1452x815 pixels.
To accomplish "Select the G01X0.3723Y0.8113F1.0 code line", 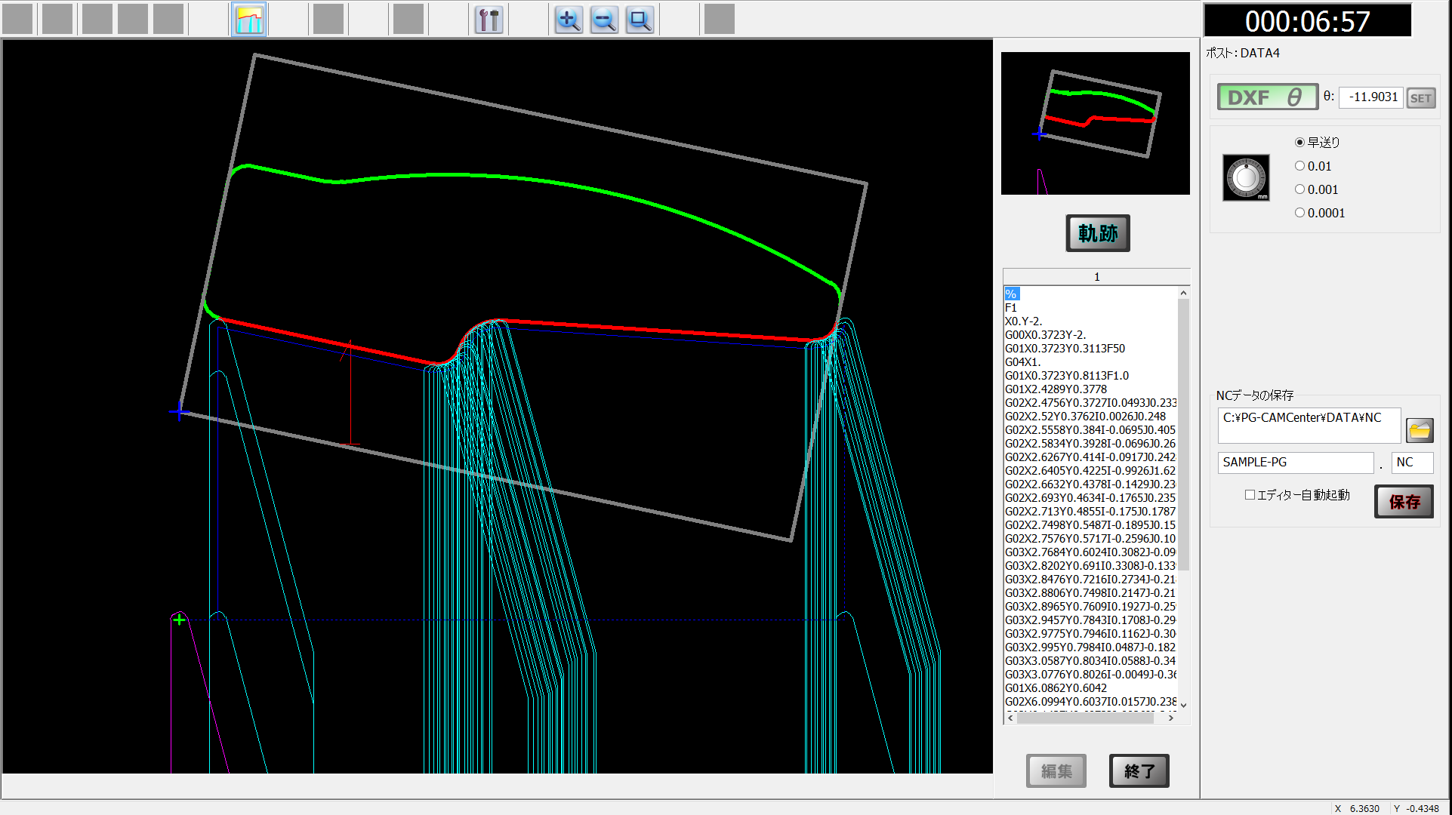I will coord(1067,376).
